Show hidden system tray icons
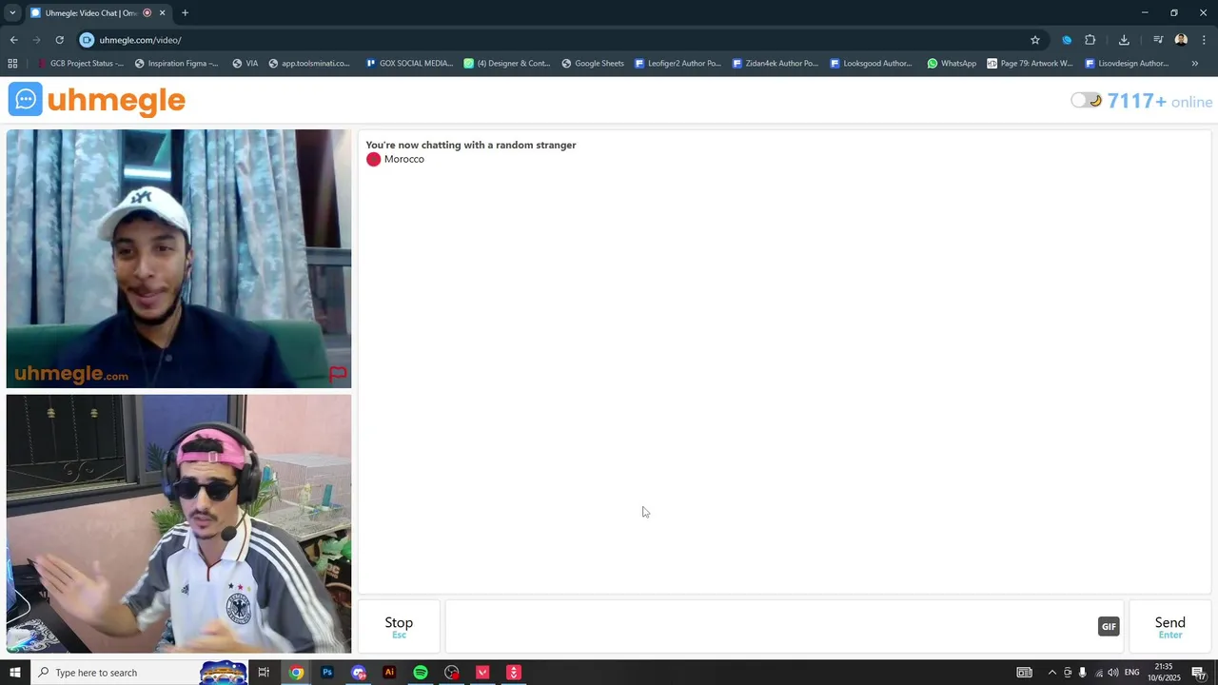This screenshot has width=1218, height=685. tap(1051, 673)
